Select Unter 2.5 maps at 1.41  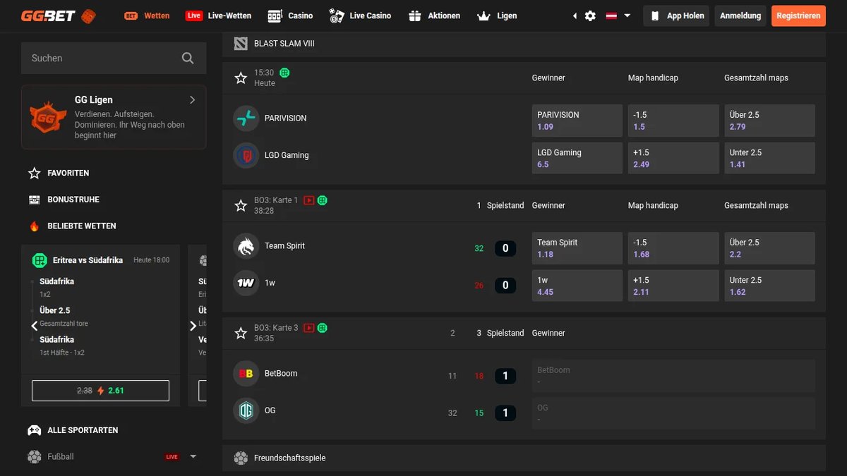click(770, 158)
